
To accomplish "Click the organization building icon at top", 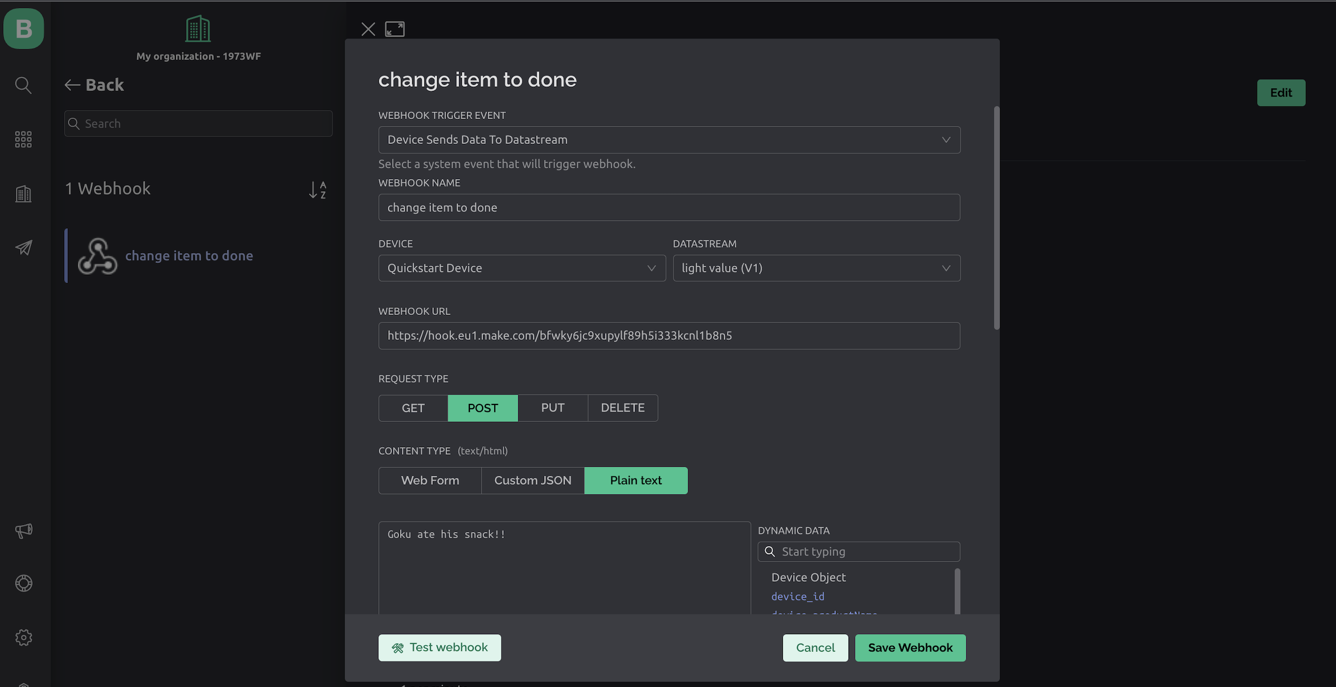I will pyautogui.click(x=198, y=29).
